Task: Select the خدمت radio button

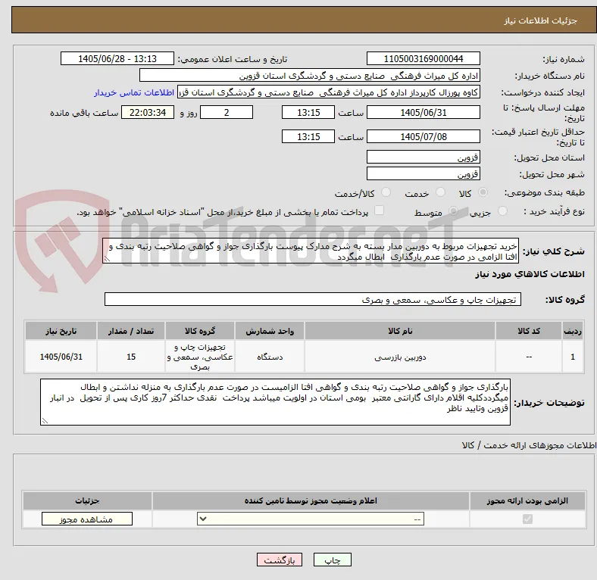Action: pos(440,192)
